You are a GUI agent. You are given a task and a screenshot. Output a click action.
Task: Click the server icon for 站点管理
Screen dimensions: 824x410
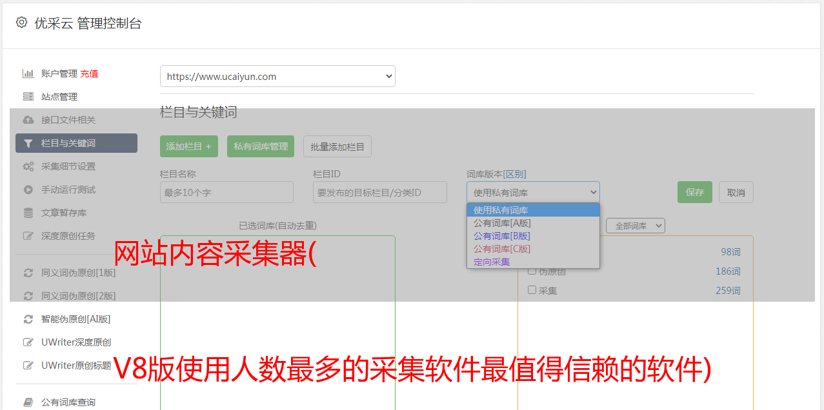[28, 97]
